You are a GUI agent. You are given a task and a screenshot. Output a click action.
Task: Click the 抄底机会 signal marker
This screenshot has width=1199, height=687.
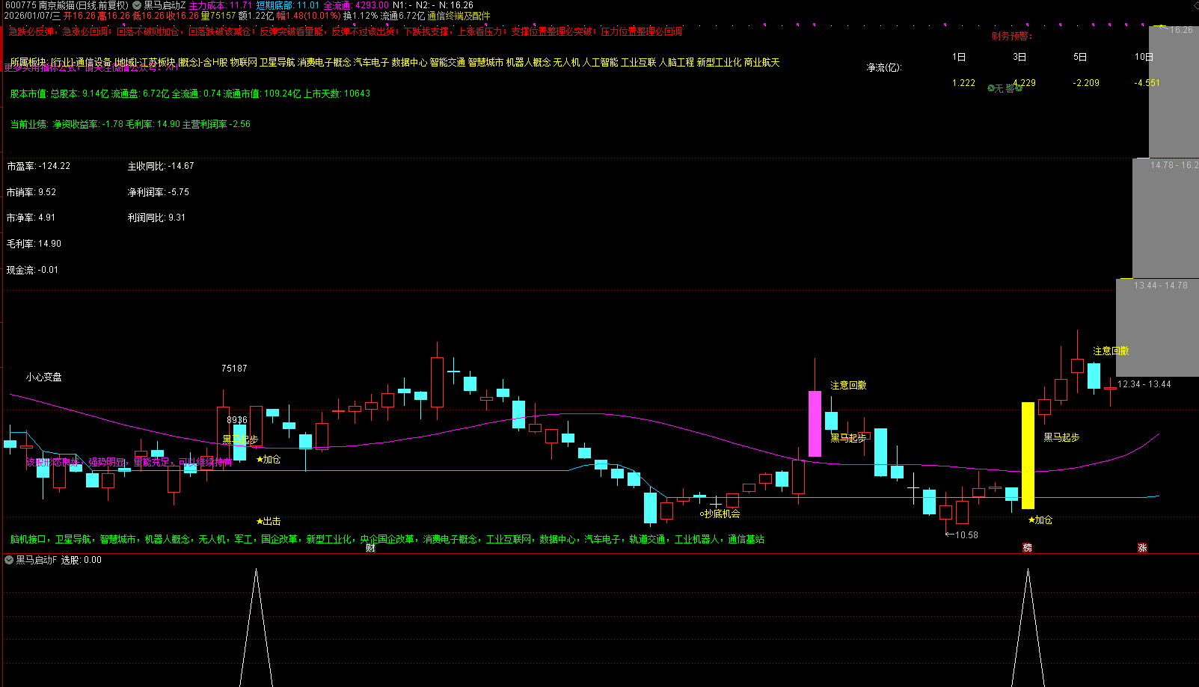pos(720,514)
